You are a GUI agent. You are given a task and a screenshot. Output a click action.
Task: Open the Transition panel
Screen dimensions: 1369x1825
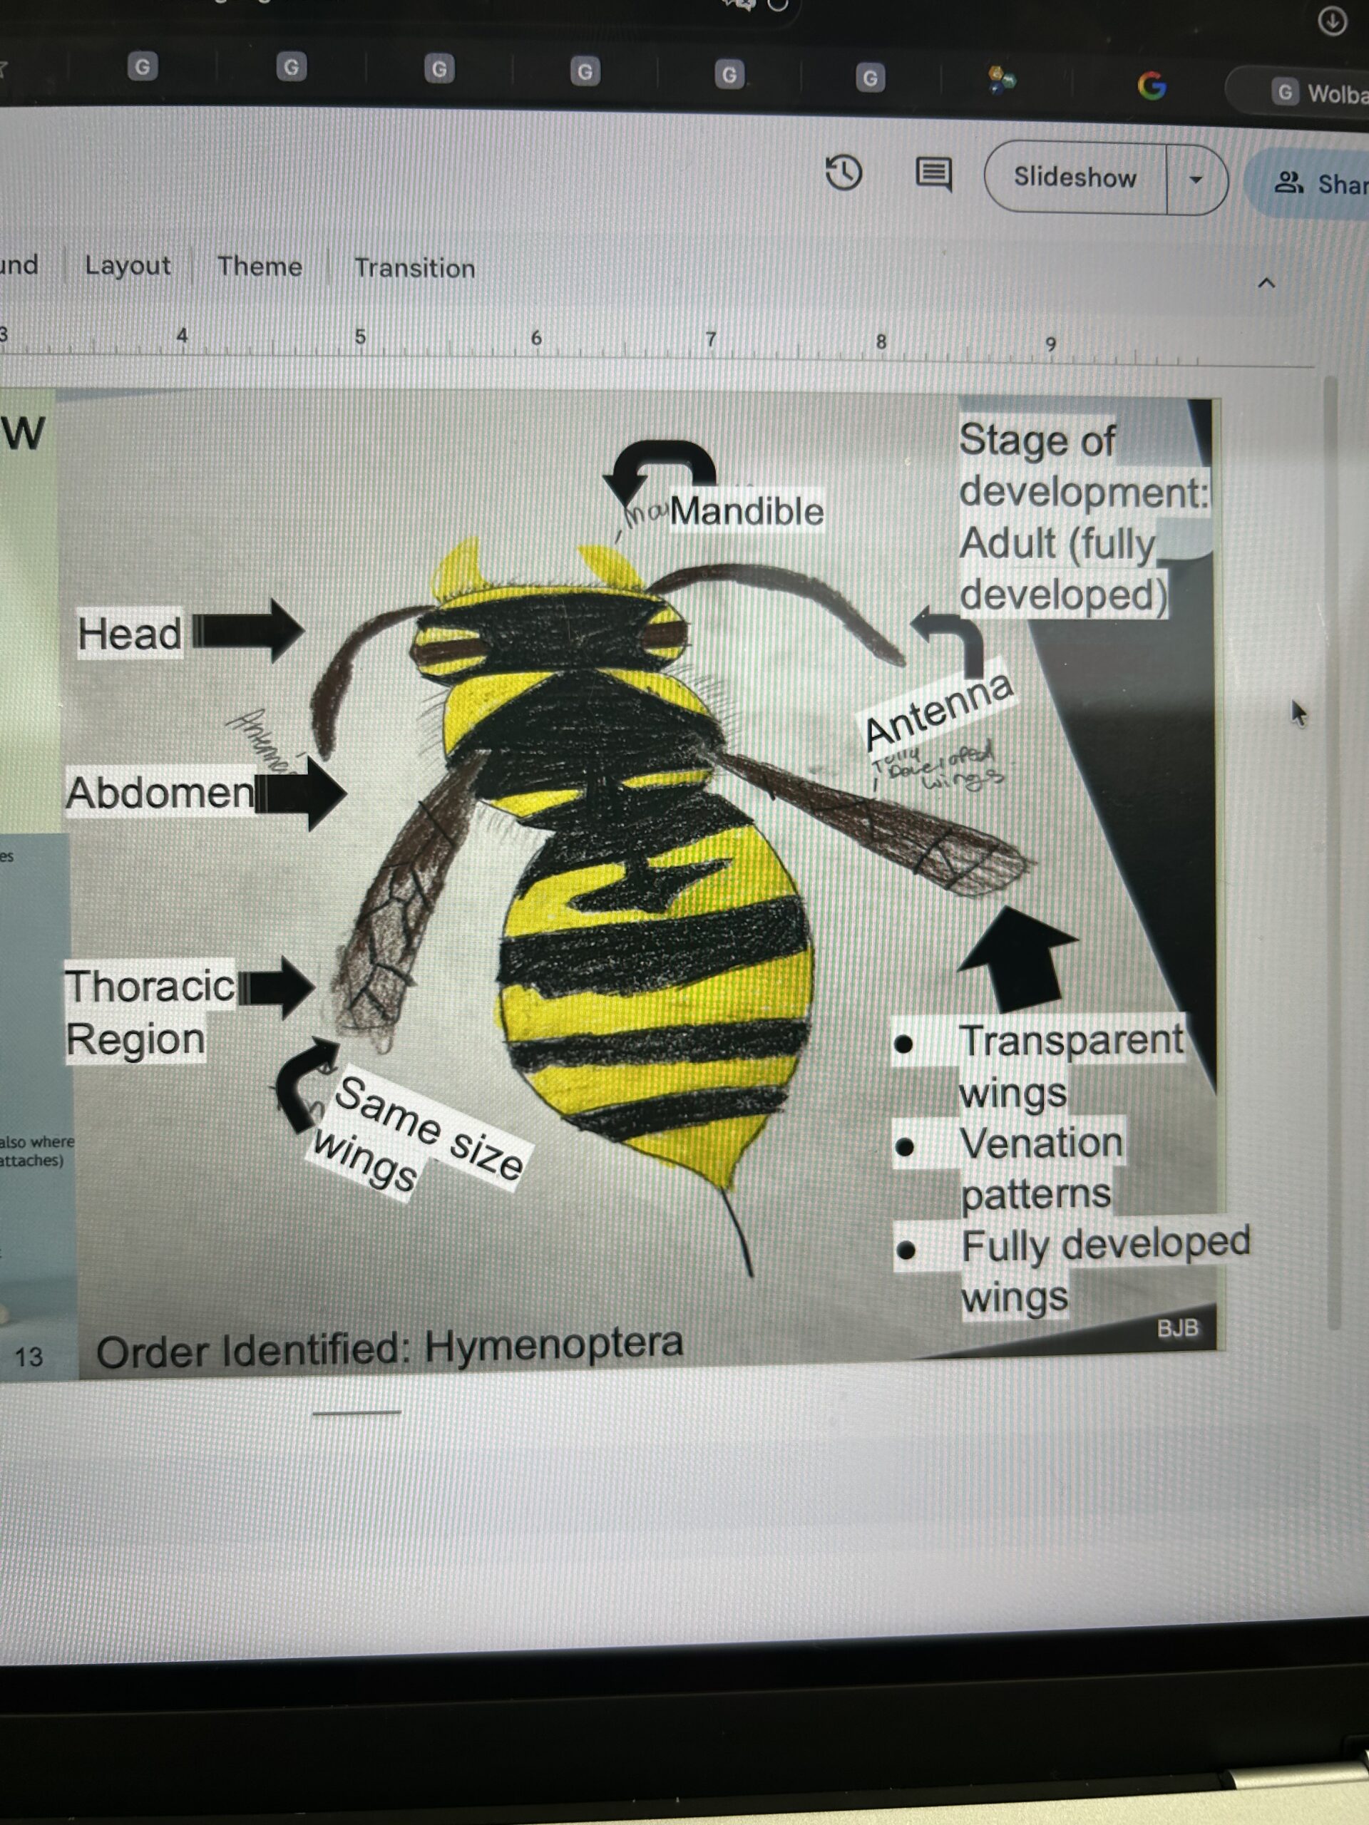coord(414,268)
